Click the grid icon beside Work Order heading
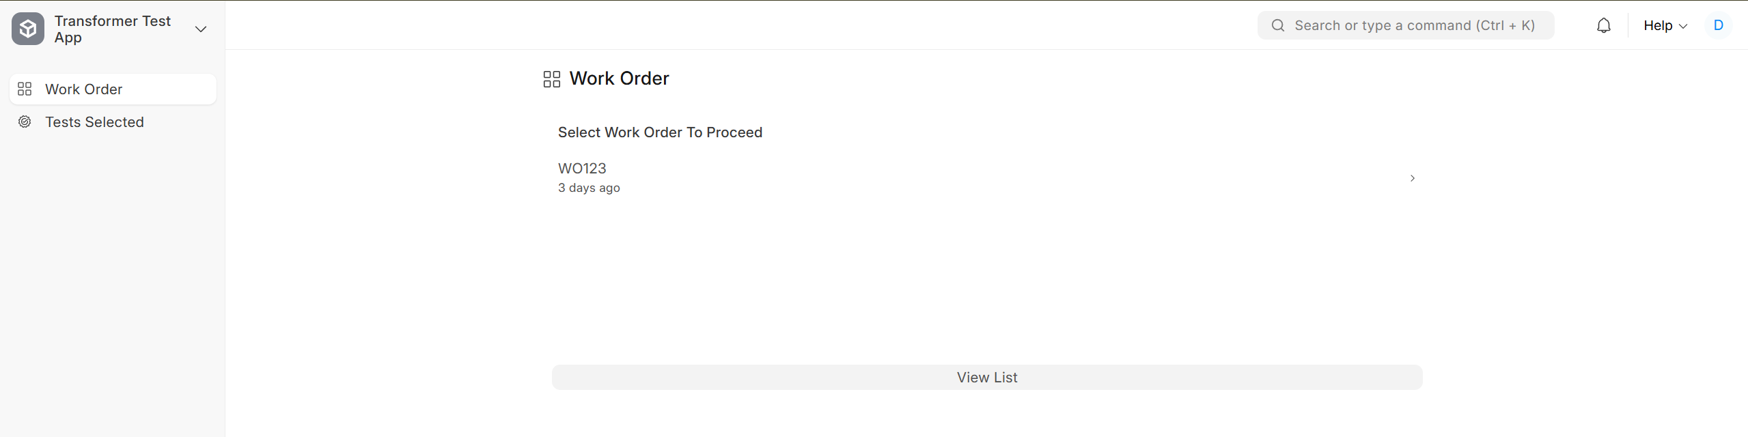This screenshot has width=1748, height=437. [x=552, y=79]
